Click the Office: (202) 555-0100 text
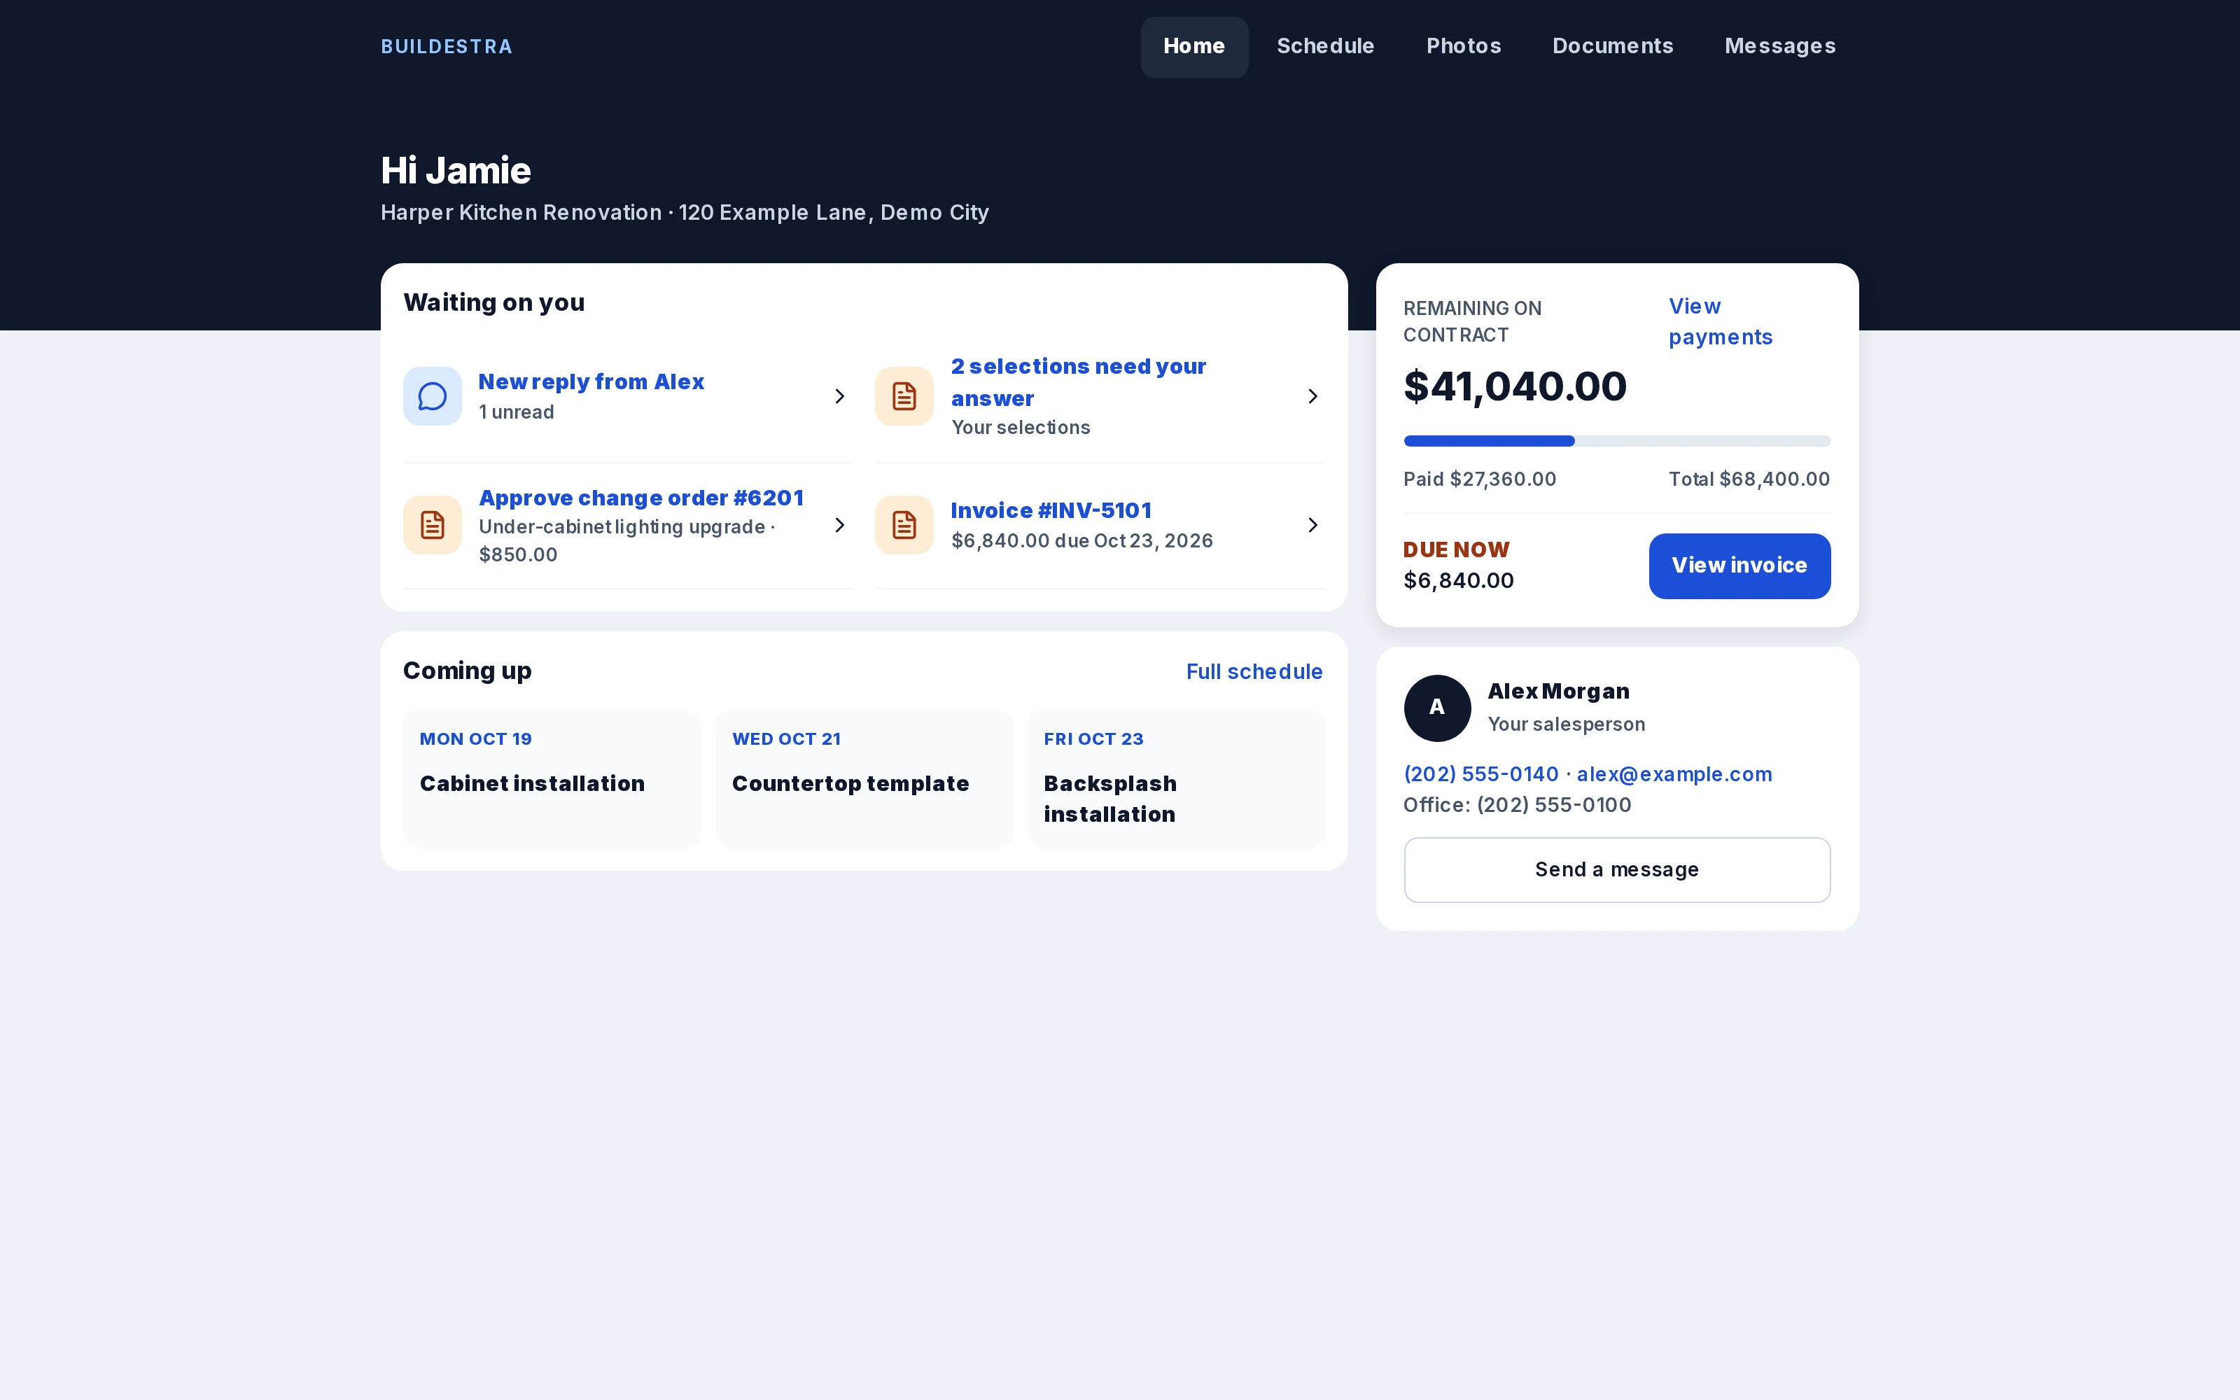Viewport: 2240px width, 1400px height. [1517, 806]
